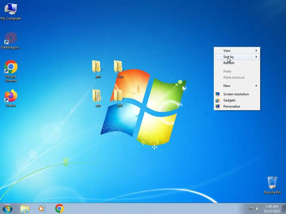This screenshot has width=286, height=214.
Task: Select the Firefox desktop shortcut
Action: click(x=11, y=98)
